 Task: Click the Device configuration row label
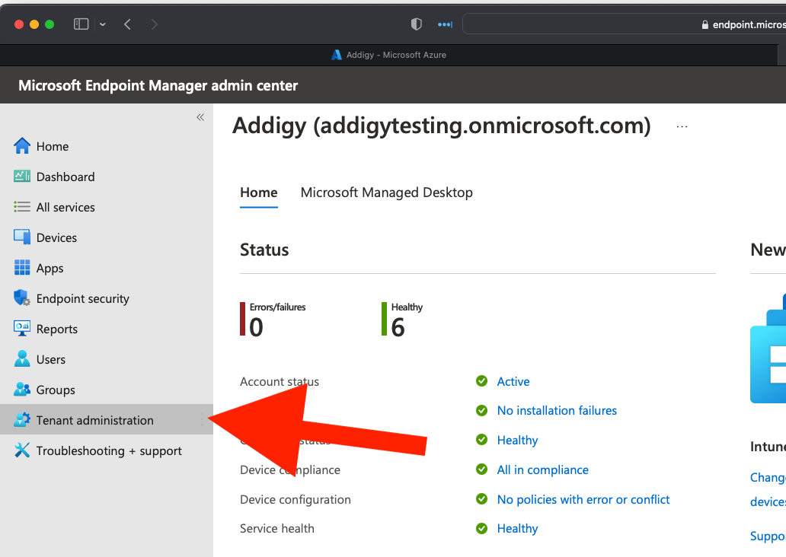coord(296,499)
